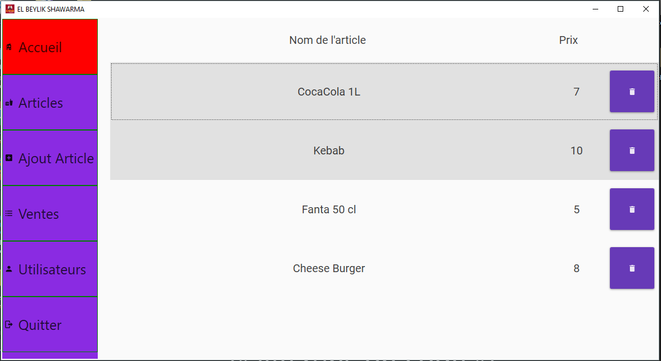The image size is (661, 361).
Task: Click the Nom de l'article column header
Action: click(x=327, y=40)
